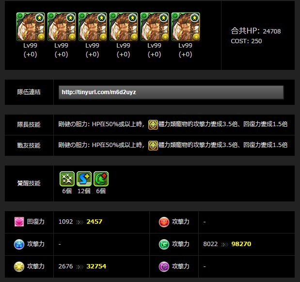The image size is (300, 282).
Task: Click the fourth monster portrait in the team
Action: [x=124, y=27]
